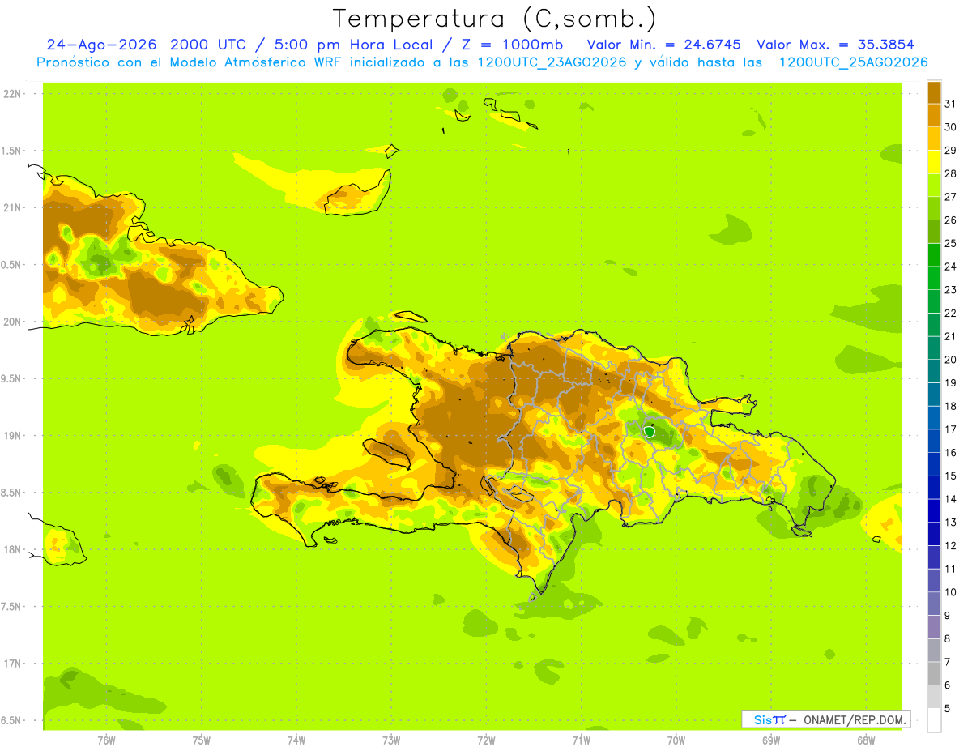Click the blue swatch between 15 and 16
This screenshot has height=751, width=972.
click(934, 464)
